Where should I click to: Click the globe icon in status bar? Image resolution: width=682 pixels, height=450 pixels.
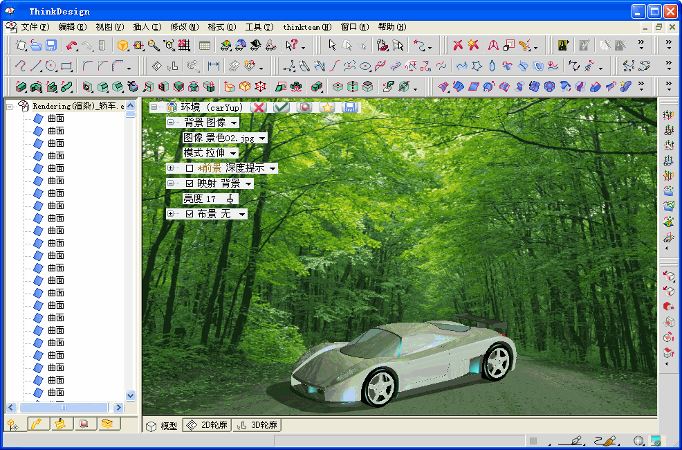[x=638, y=441]
